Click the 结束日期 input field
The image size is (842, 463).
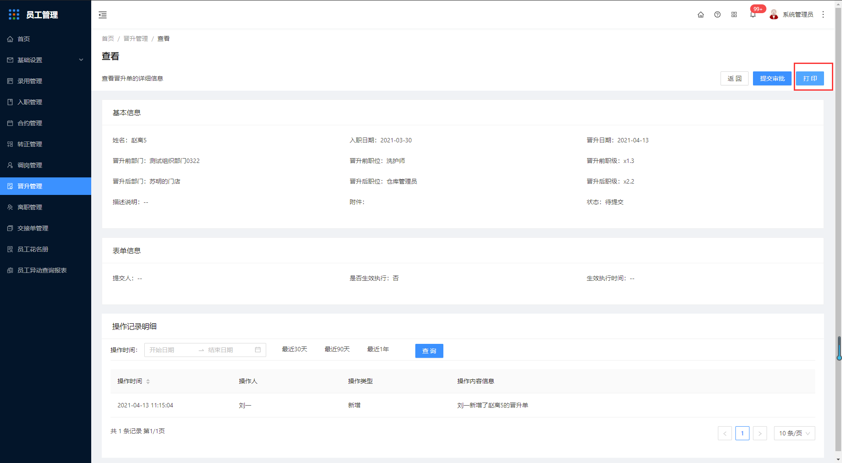(x=228, y=350)
